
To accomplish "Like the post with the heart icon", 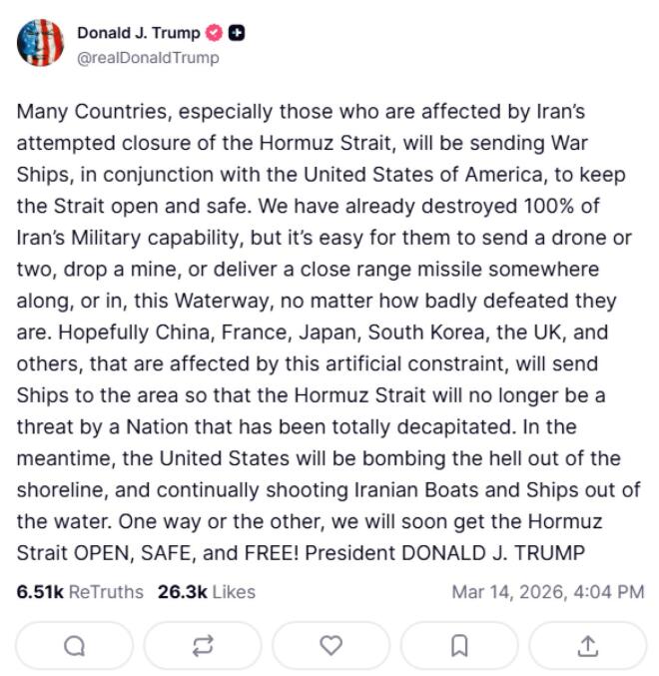I will tap(330, 646).
